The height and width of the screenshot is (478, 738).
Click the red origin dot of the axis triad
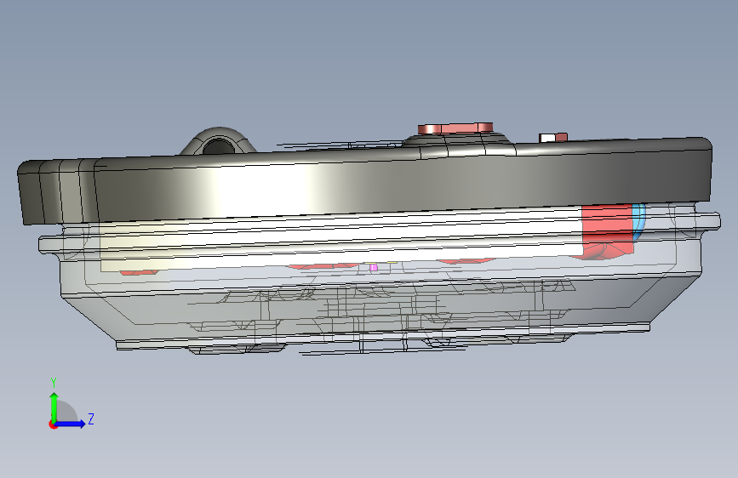coord(53,425)
